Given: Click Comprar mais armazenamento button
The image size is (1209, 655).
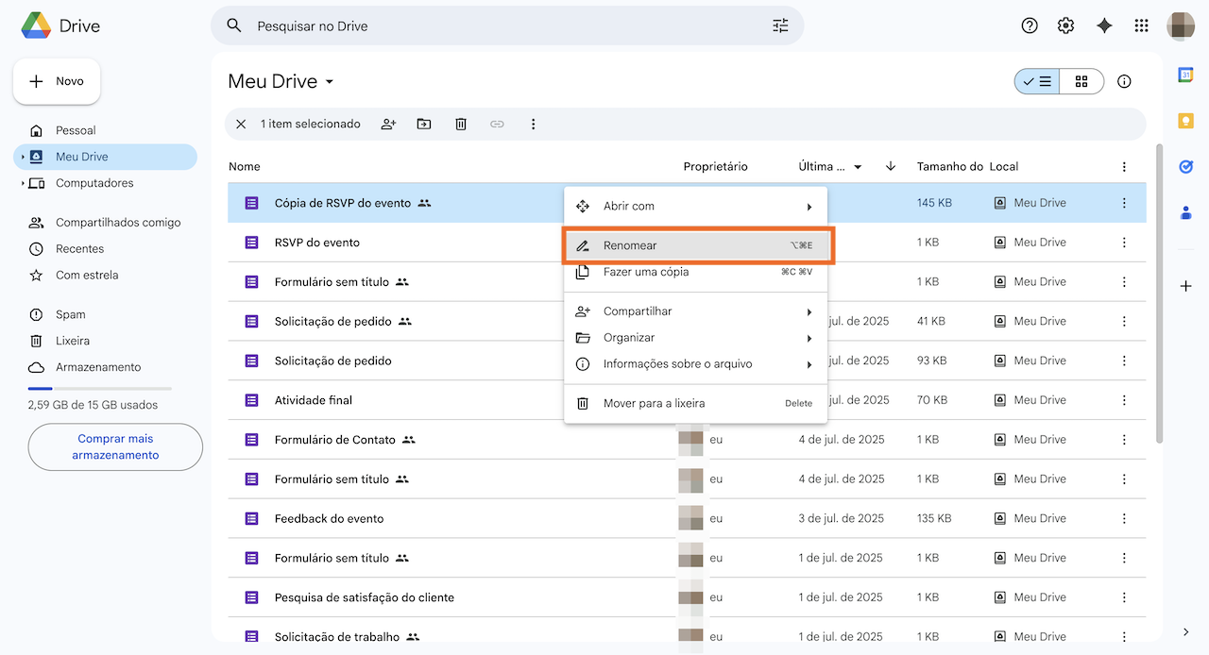Looking at the screenshot, I should [115, 446].
